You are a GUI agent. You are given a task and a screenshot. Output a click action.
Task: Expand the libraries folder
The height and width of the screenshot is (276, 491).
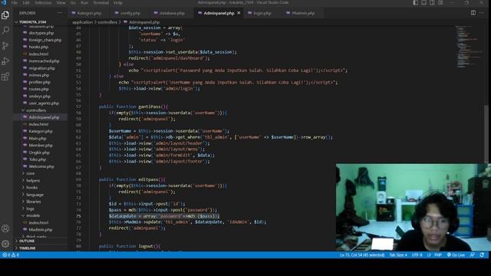[x=34, y=202]
